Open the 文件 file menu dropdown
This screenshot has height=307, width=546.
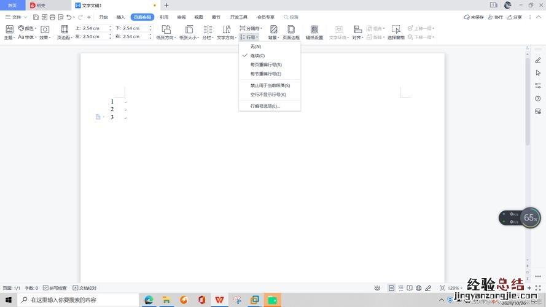(x=16, y=17)
